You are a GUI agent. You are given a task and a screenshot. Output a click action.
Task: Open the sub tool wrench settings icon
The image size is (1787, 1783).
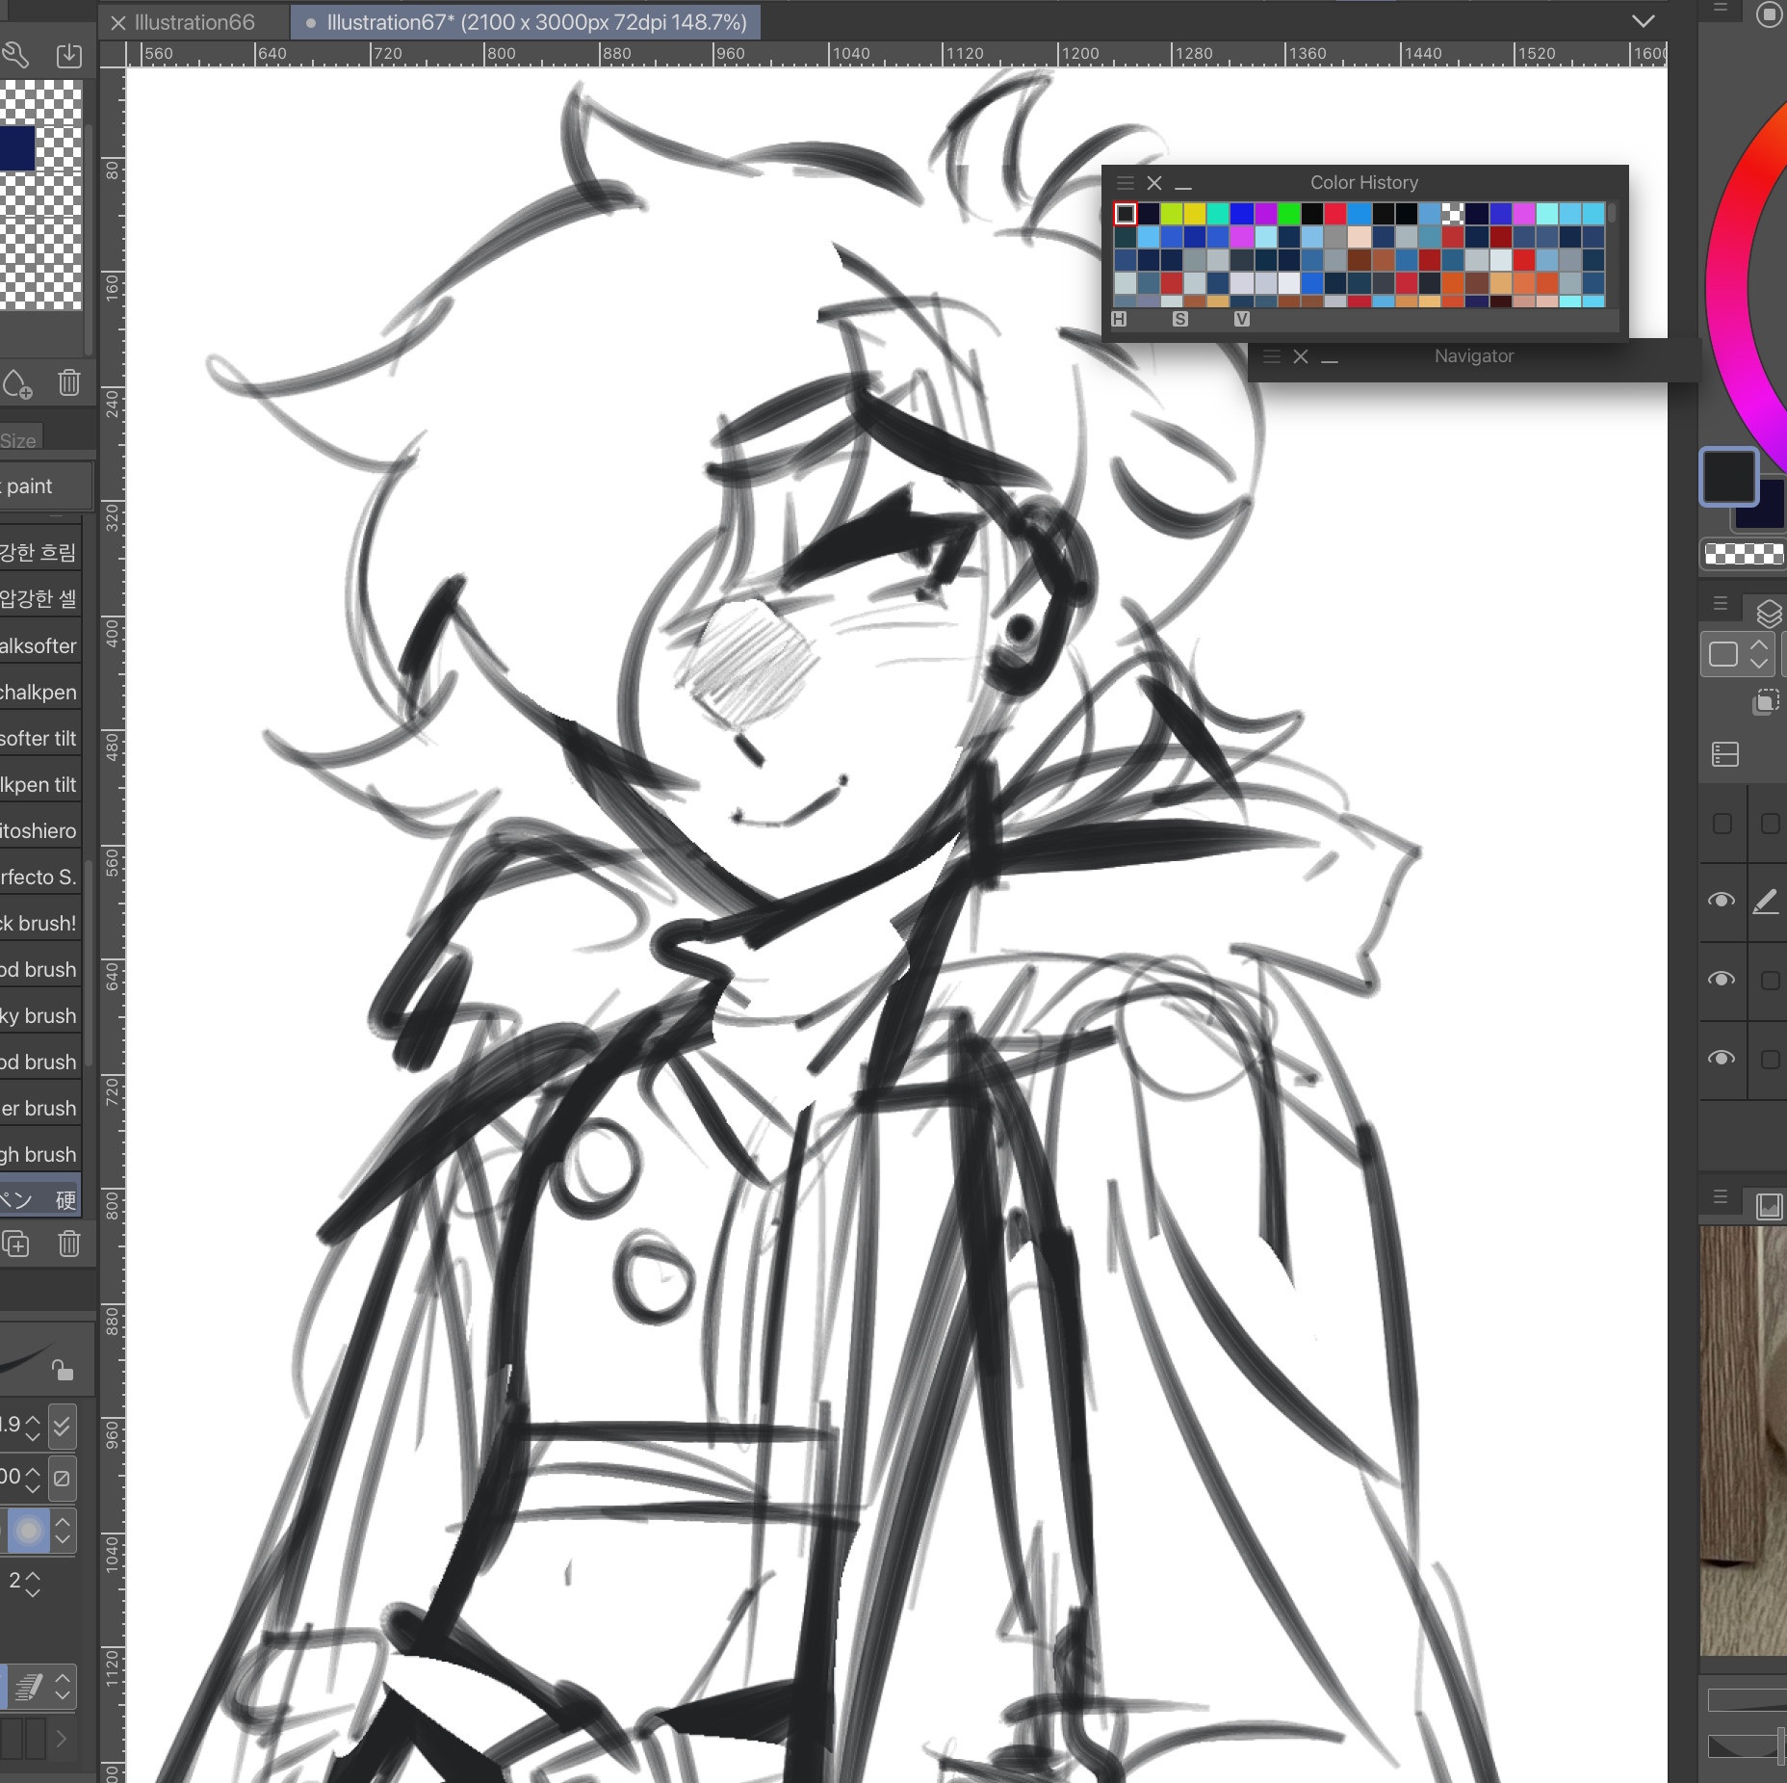pyautogui.click(x=13, y=55)
